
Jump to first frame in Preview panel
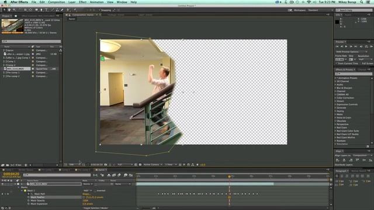pos(337,47)
